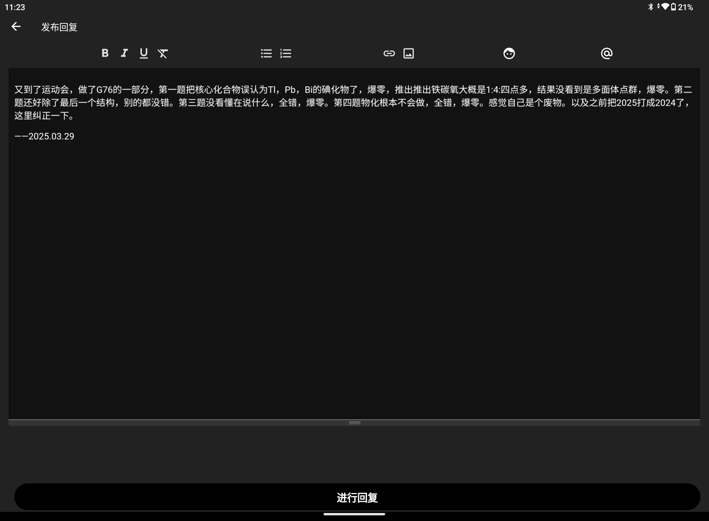Clear text formatting
Screen dimensions: 709x521
(x=163, y=53)
